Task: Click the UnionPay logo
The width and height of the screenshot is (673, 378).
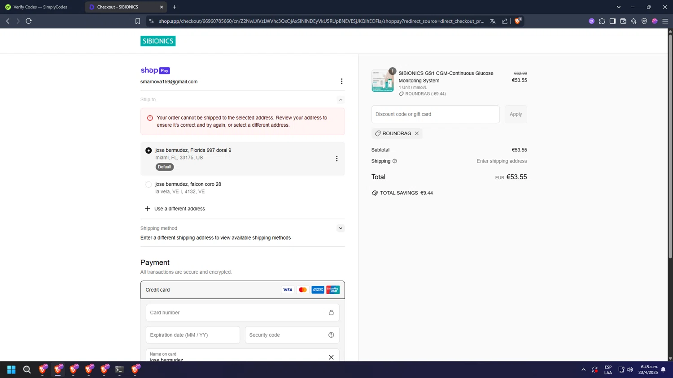Action: pyautogui.click(x=333, y=290)
